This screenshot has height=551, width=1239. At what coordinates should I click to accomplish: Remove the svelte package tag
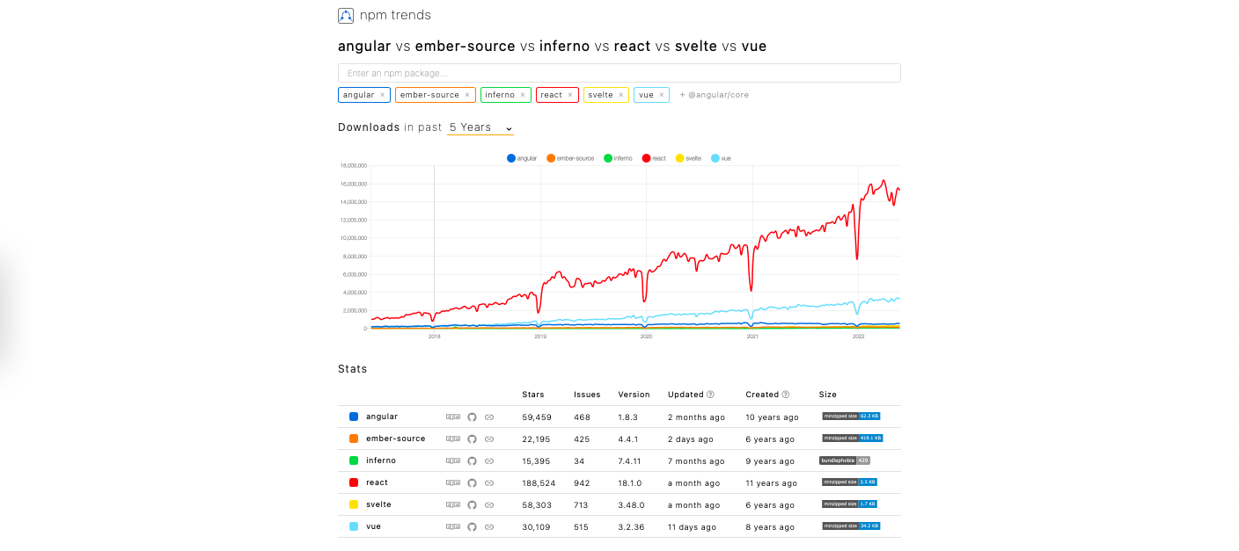(620, 95)
